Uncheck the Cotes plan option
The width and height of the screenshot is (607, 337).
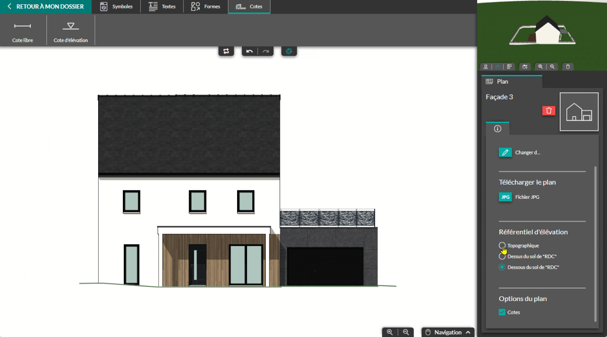(502, 312)
